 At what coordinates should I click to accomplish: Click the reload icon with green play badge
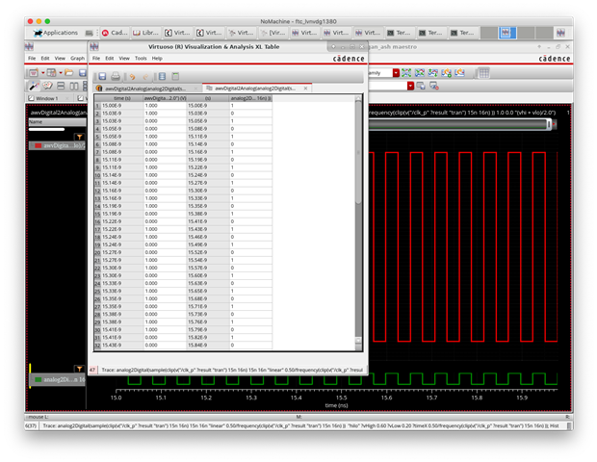pyautogui.click(x=447, y=72)
